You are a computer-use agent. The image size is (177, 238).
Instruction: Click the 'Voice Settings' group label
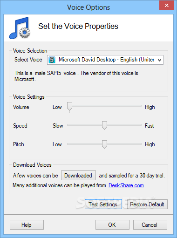pos(29,97)
